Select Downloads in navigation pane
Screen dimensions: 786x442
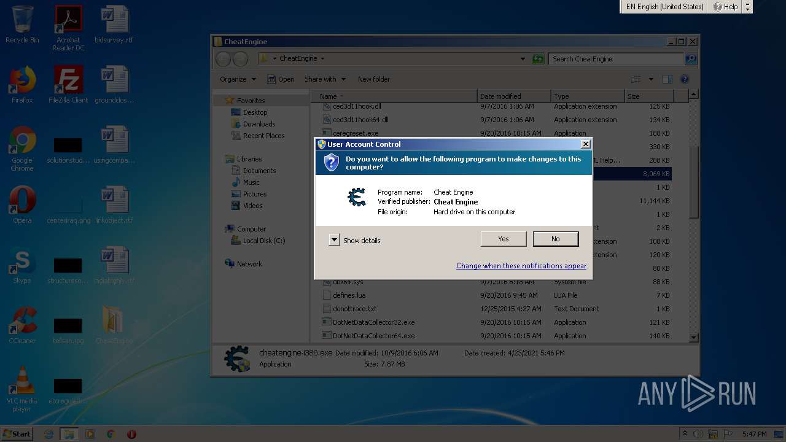click(253, 124)
